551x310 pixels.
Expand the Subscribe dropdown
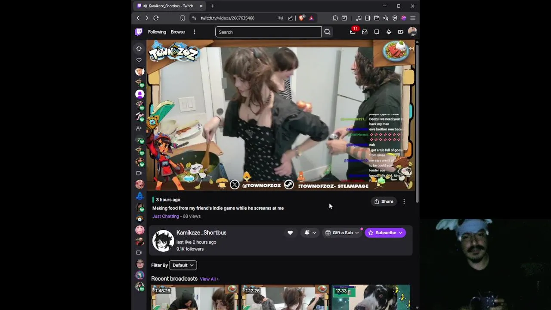click(x=400, y=233)
